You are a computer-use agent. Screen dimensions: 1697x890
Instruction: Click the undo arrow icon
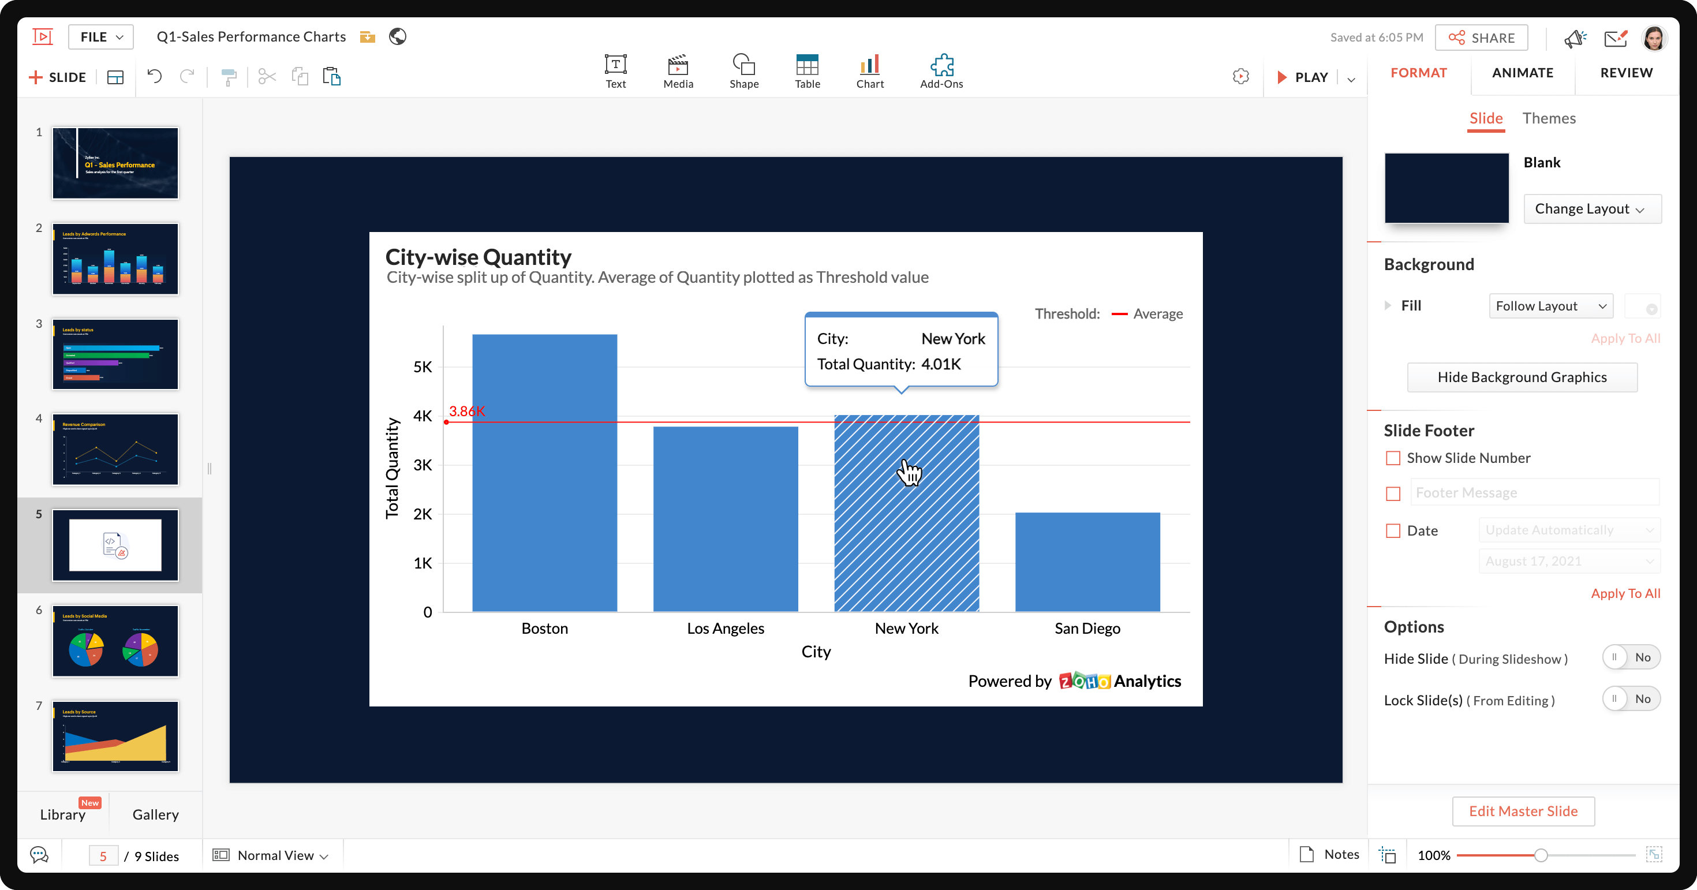pos(154,76)
